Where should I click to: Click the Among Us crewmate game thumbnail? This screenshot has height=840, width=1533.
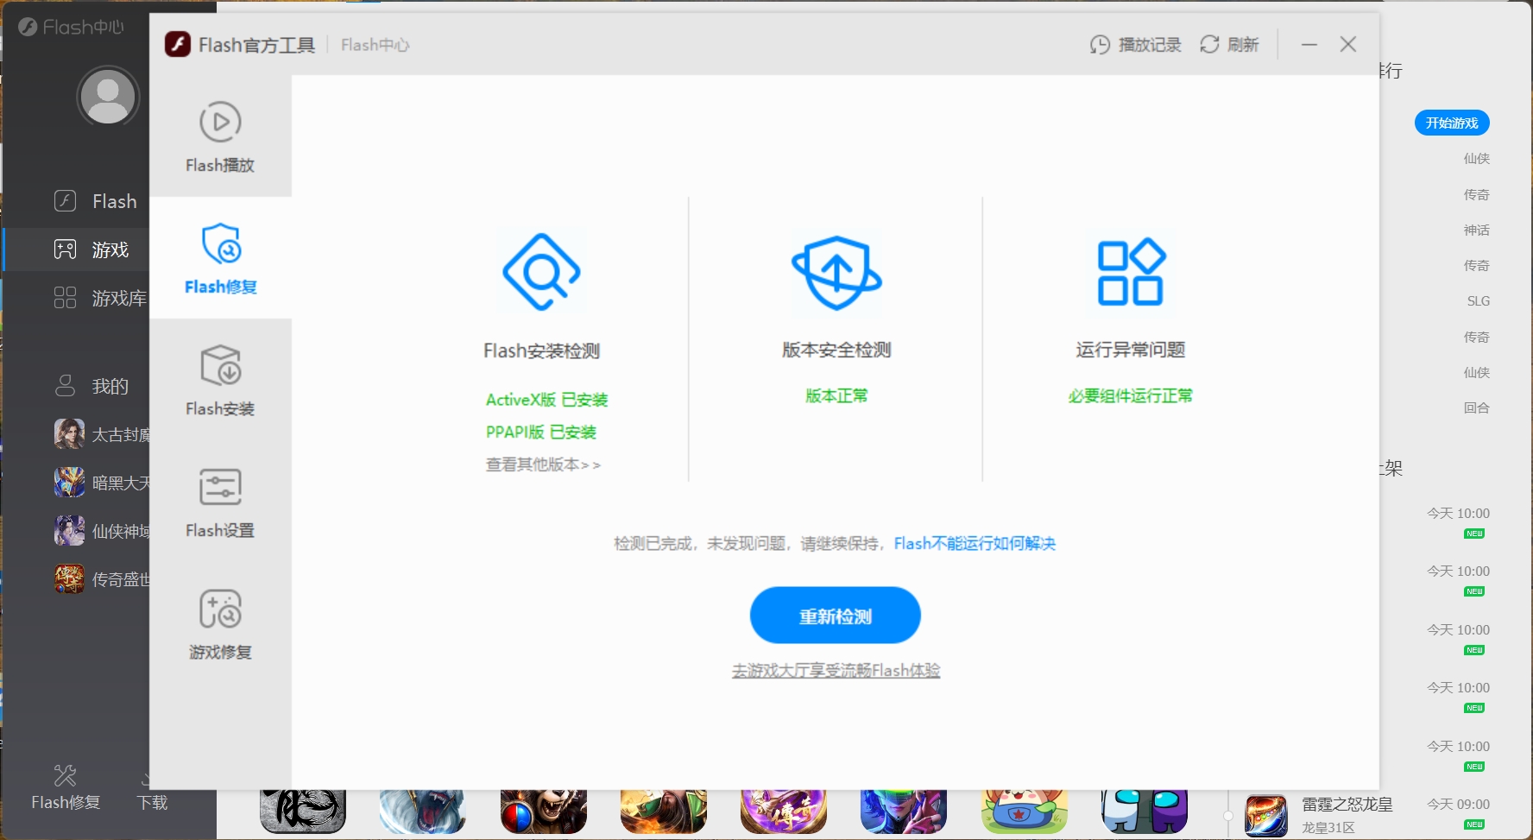[x=1144, y=812]
